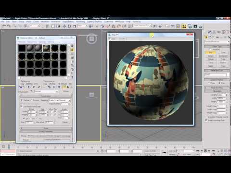Viewport: 231px width, 173px height.
Task: Click Reset Map icon in Material Editor
Action: coord(34,87)
